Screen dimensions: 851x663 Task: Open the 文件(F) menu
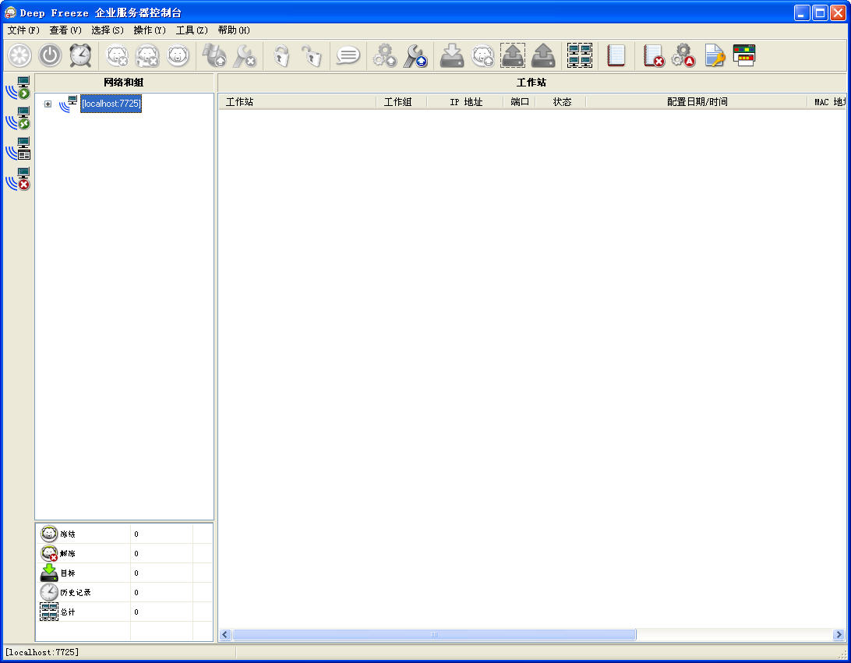23,30
